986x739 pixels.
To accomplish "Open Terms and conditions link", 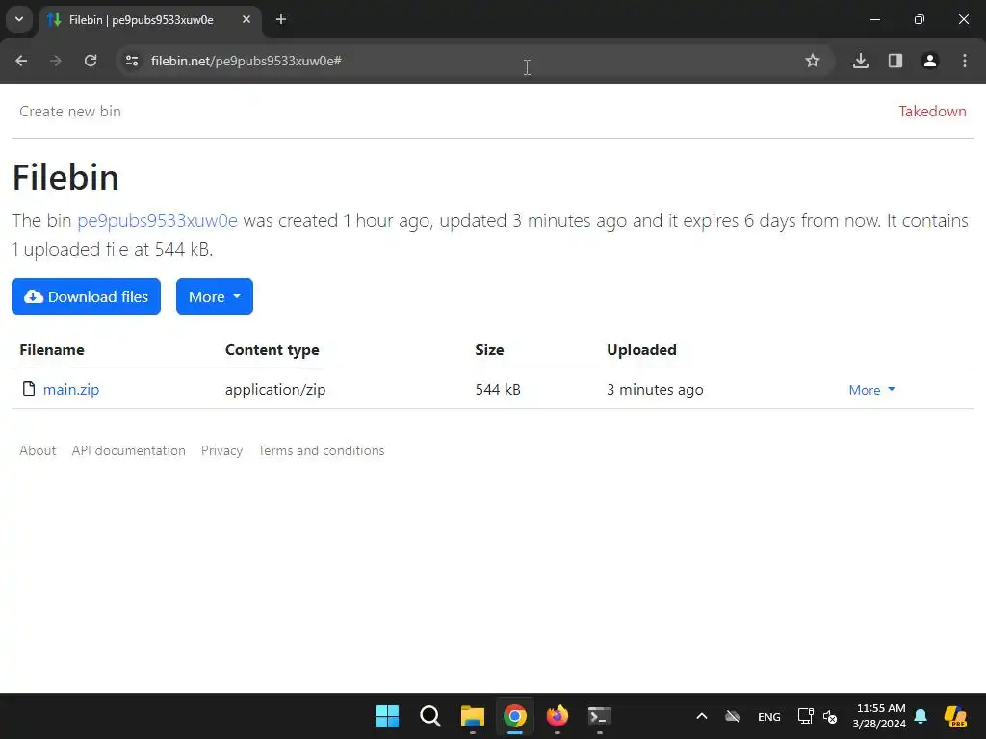I will [x=322, y=450].
